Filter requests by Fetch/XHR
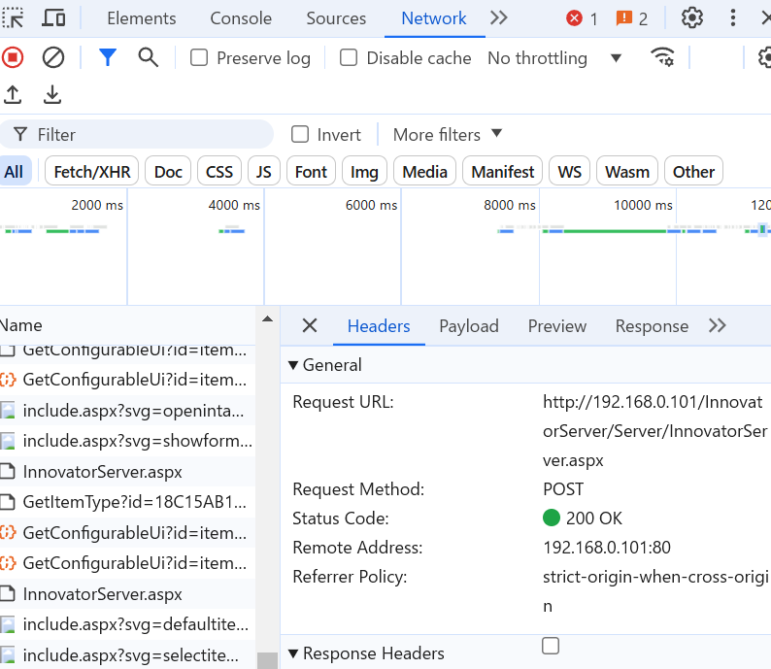 pos(92,172)
